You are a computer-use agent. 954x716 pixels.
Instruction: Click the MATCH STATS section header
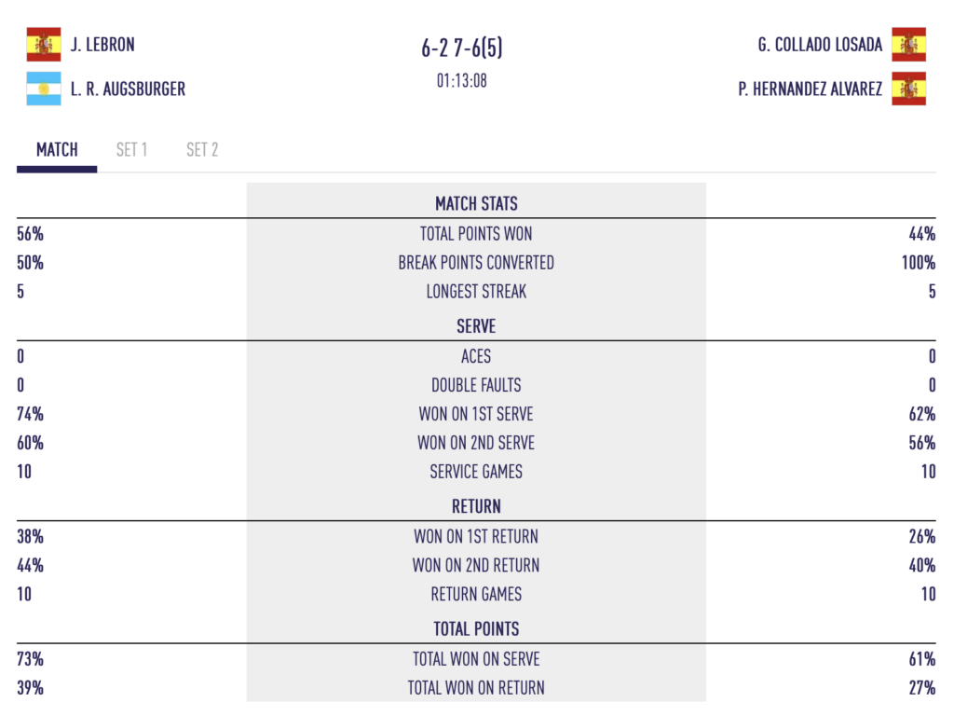[x=476, y=203]
